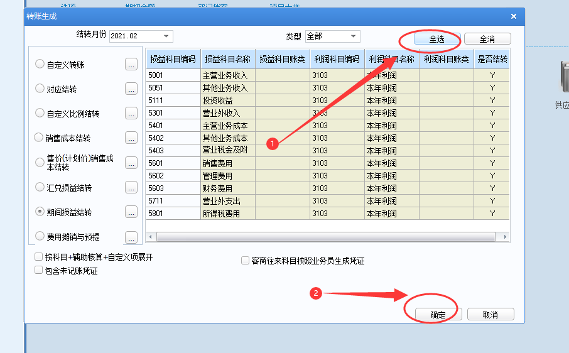Select the 营业外收入 cell
This screenshot has width=569, height=353.
[228, 113]
